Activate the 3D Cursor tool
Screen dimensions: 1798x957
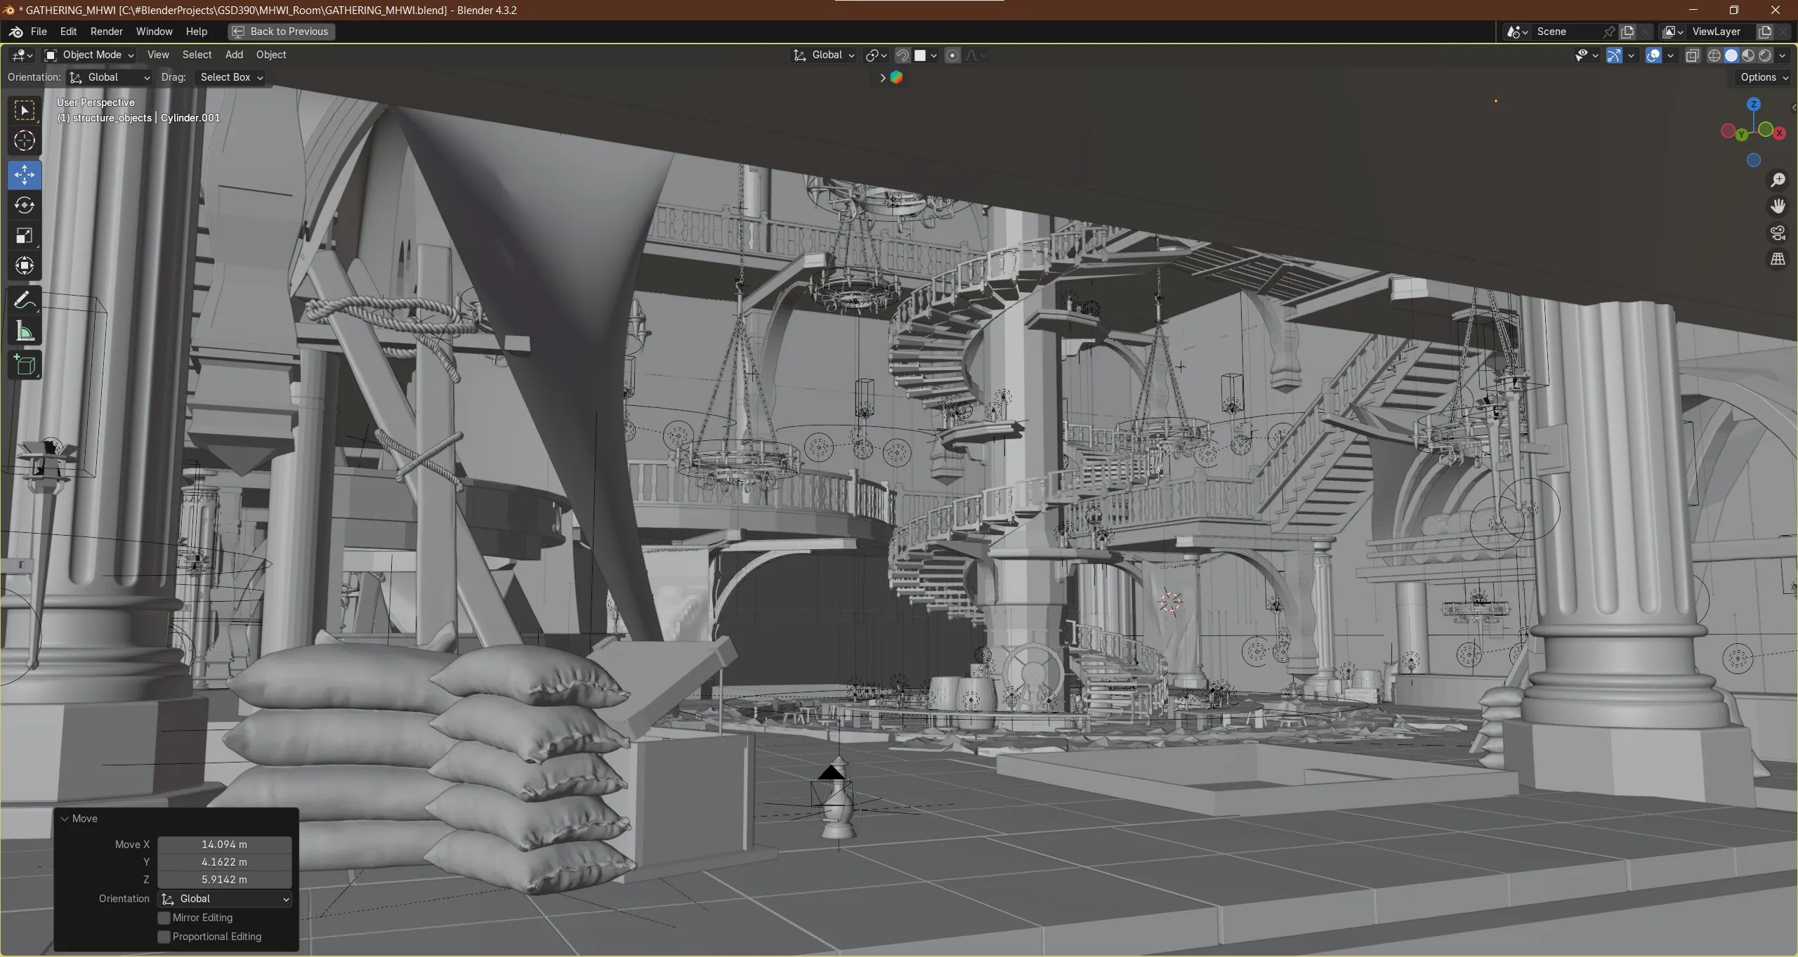coord(25,141)
